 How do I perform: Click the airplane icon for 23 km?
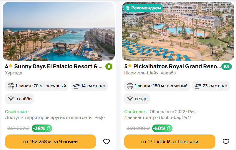[x=198, y=86]
